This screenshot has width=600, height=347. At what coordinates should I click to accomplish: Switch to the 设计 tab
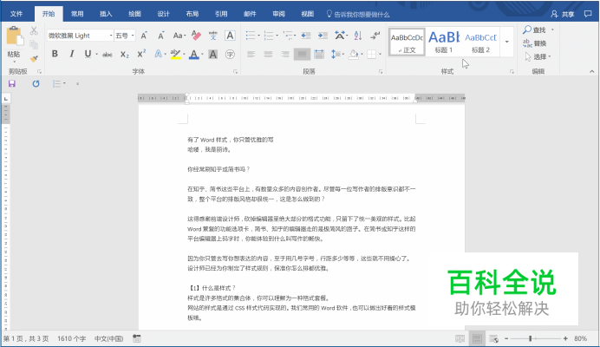163,14
